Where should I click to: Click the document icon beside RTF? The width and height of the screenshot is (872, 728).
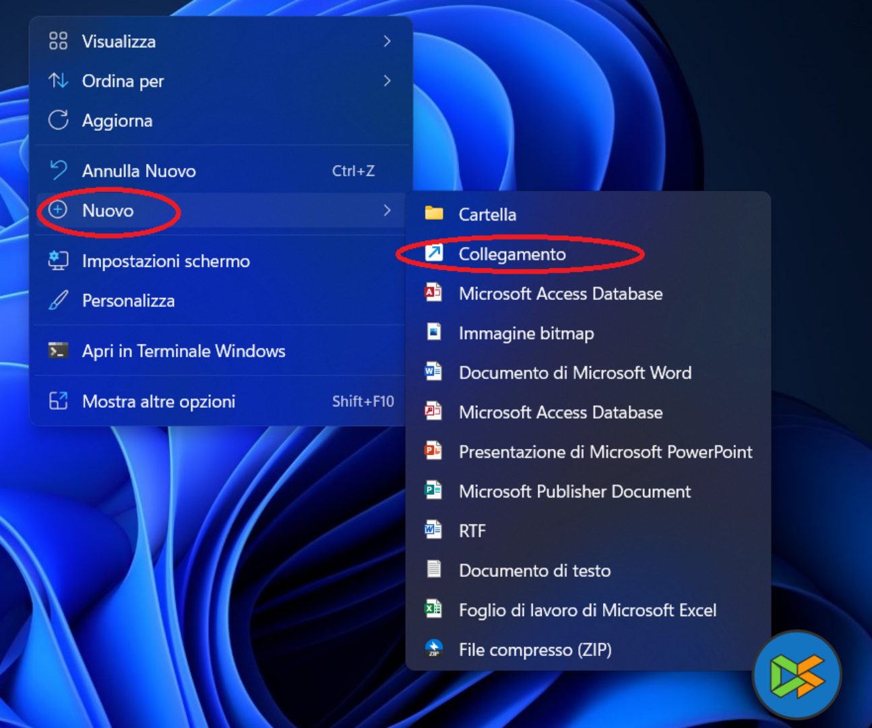(433, 530)
